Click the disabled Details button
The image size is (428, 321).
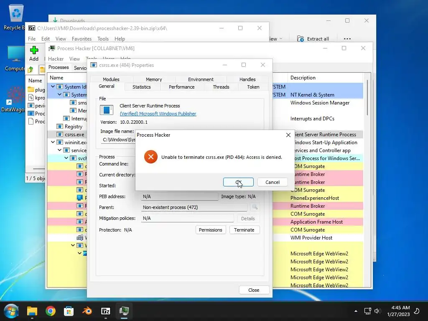pos(248,218)
